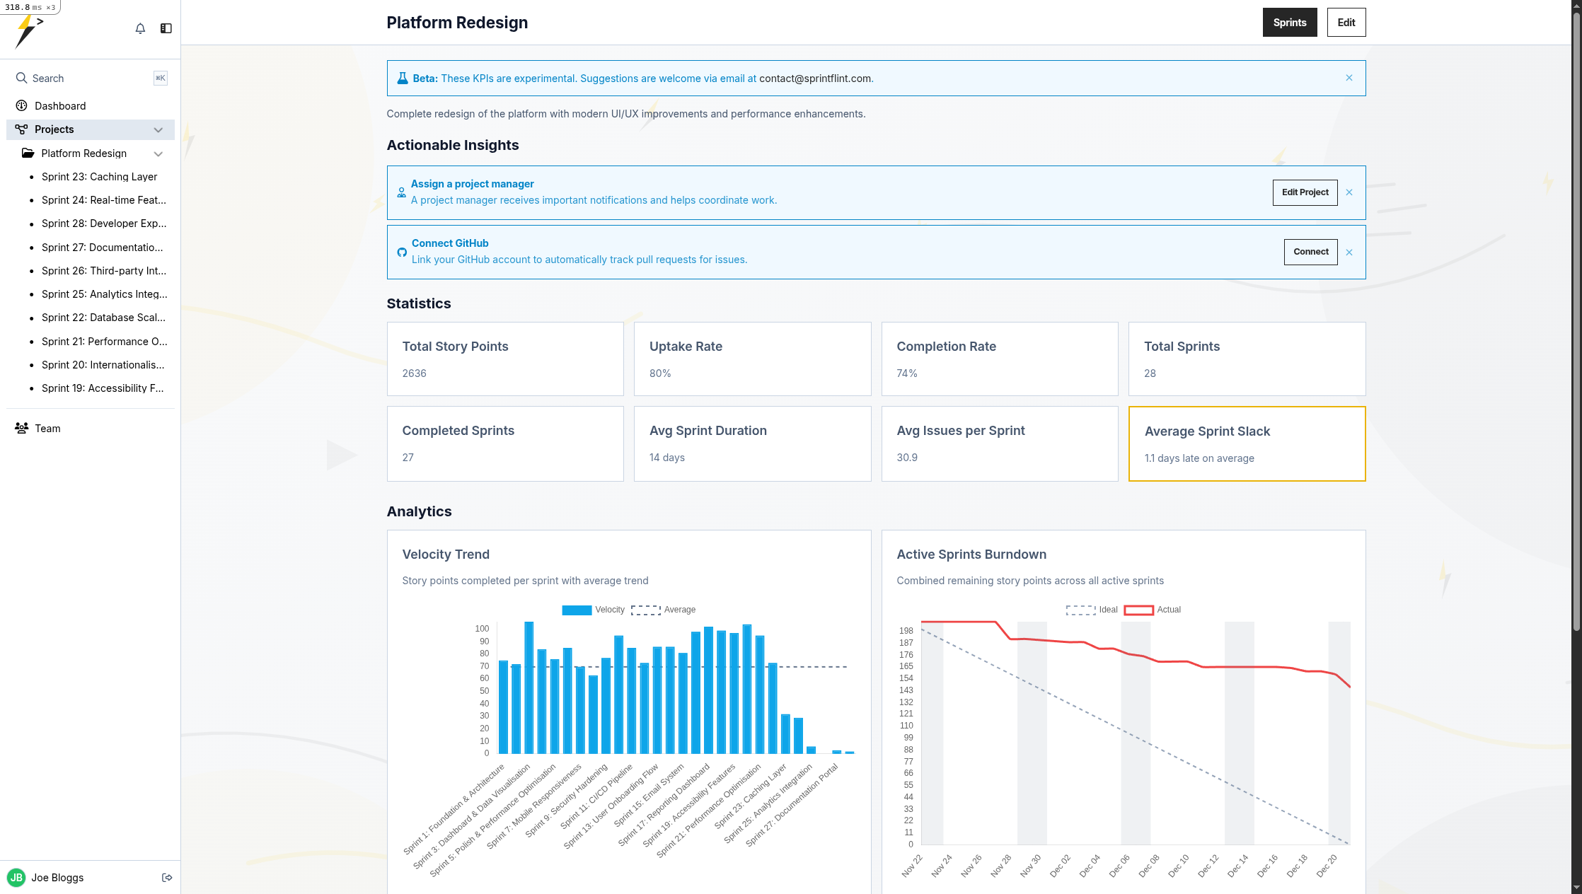
Task: Collapse the Projects section chevron
Action: click(x=158, y=129)
